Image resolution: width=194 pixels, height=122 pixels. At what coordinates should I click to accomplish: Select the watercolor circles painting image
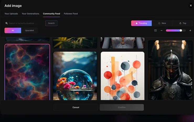pos(122,76)
